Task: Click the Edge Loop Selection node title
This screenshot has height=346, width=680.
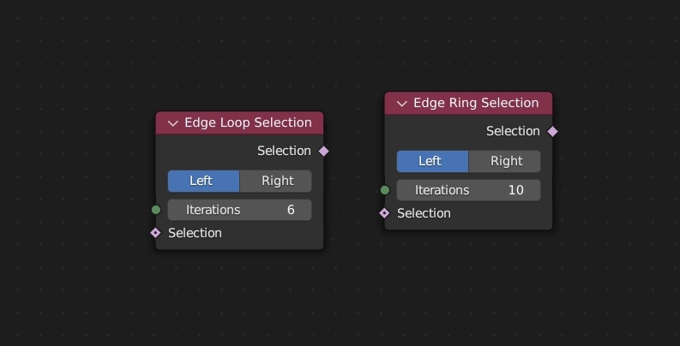Action: 248,122
